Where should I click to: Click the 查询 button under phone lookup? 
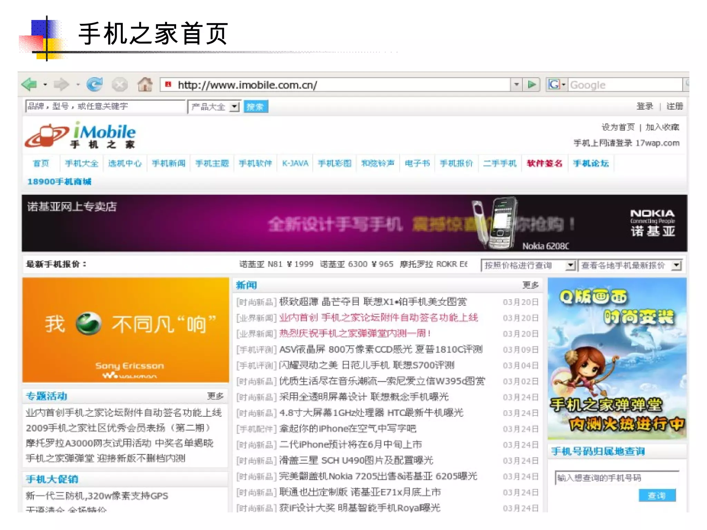click(657, 495)
